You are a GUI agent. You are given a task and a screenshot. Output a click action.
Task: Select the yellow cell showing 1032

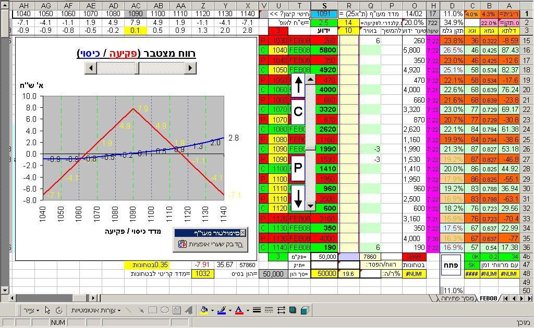[x=203, y=274]
